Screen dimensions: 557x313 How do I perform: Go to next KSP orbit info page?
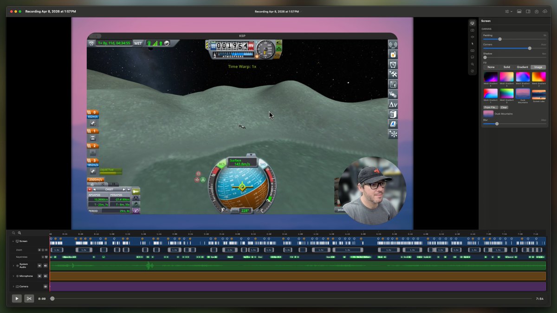[x=124, y=190]
